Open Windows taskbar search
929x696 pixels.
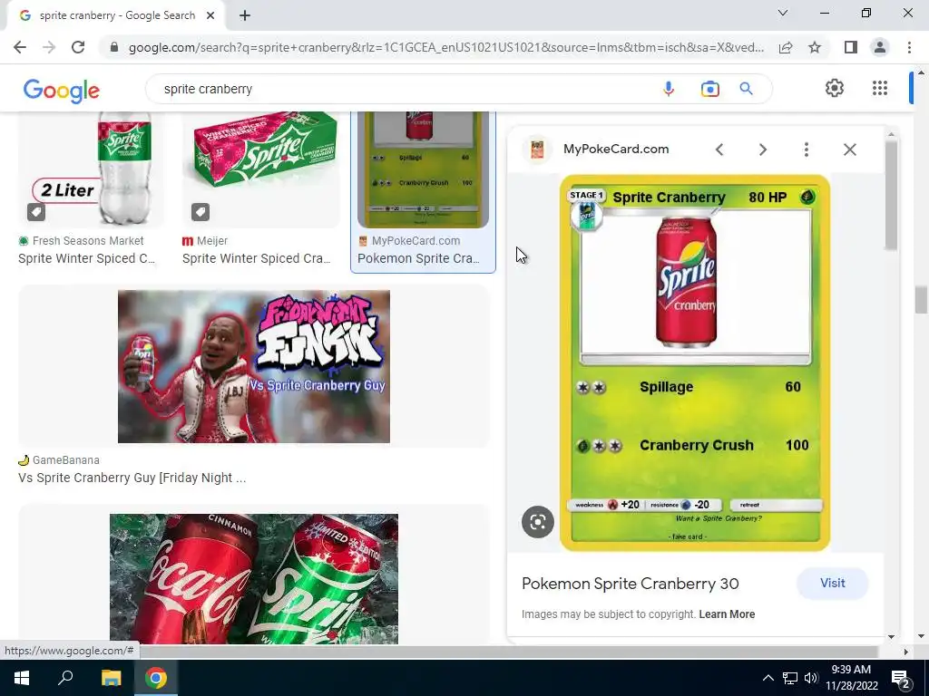(65, 678)
